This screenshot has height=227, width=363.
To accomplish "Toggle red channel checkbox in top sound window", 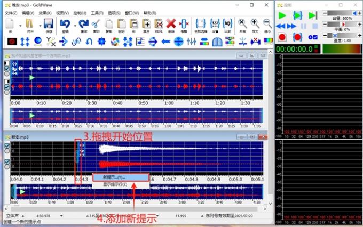I will coord(7,87).
